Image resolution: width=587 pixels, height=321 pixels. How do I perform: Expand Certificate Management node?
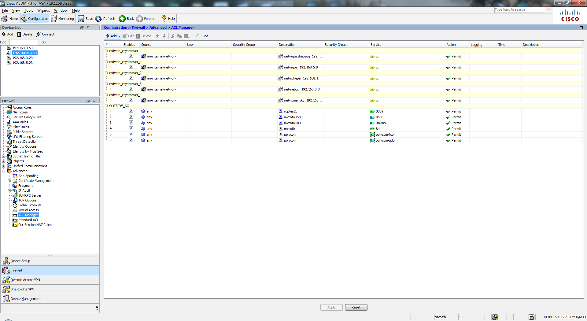pos(9,181)
